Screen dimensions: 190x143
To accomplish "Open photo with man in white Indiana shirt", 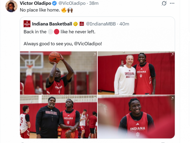I will click(136, 73).
